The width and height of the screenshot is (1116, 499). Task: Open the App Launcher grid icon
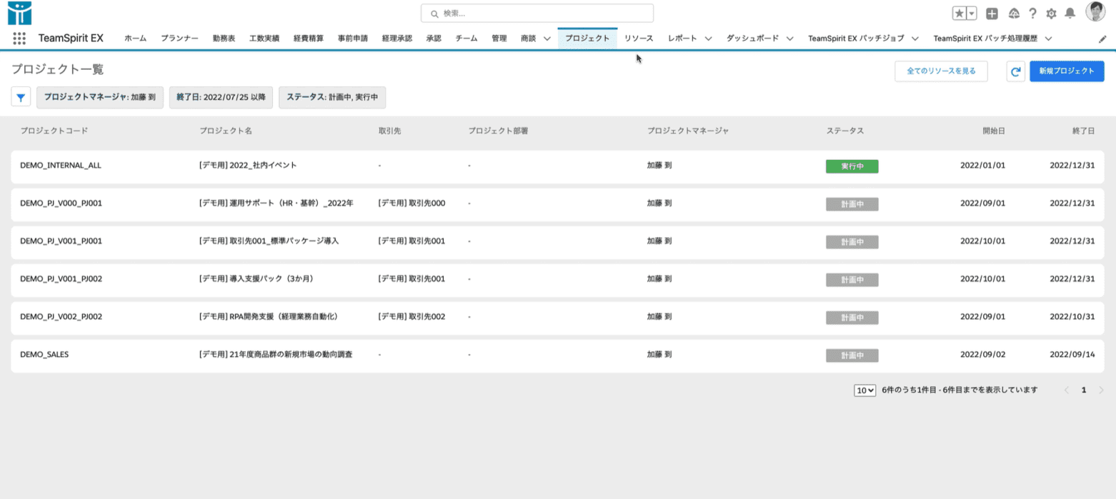(x=19, y=39)
